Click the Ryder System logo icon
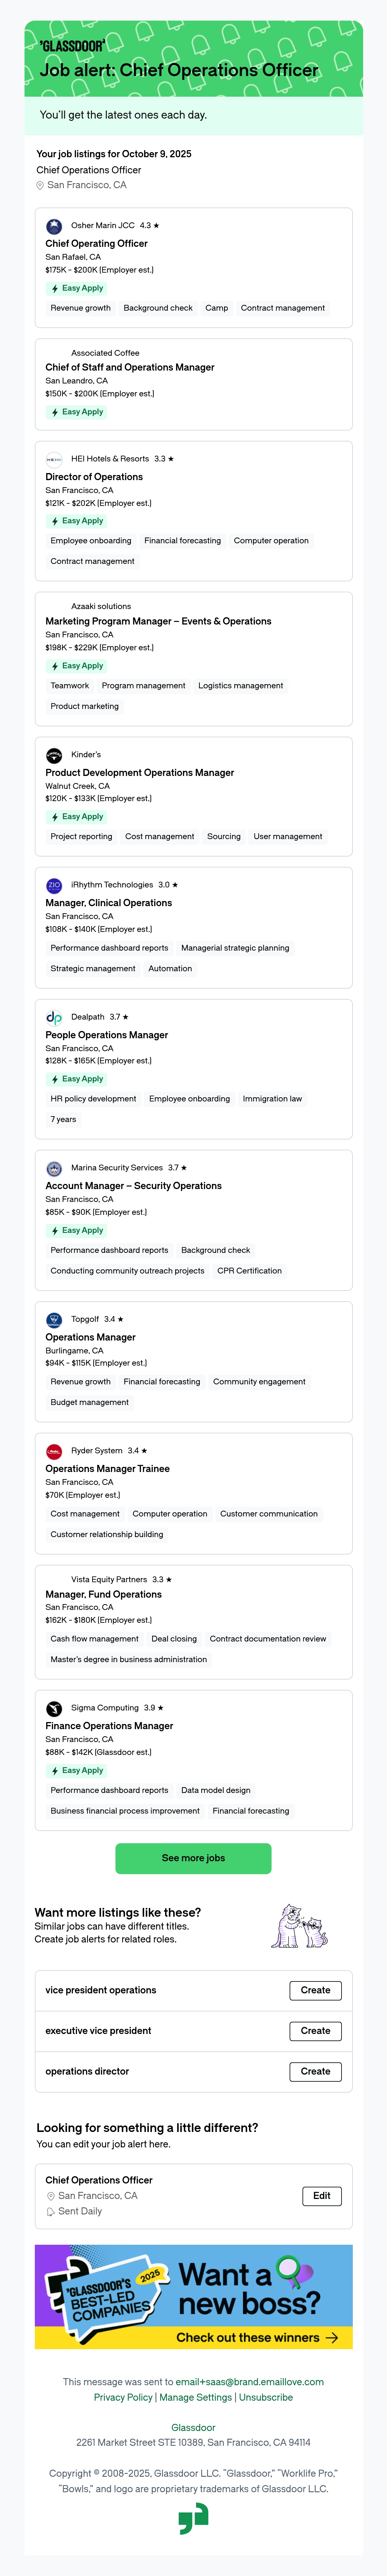The height and width of the screenshot is (2576, 387). (54, 1451)
